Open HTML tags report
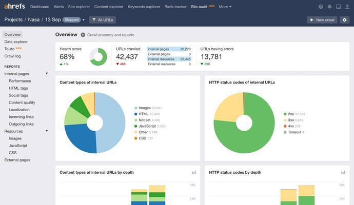The image size is (354, 205). (x=18, y=88)
